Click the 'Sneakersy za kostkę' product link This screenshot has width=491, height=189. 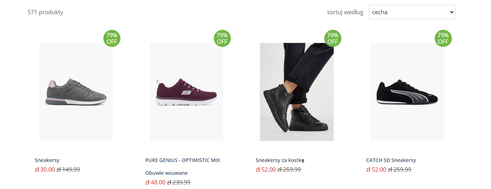click(280, 160)
